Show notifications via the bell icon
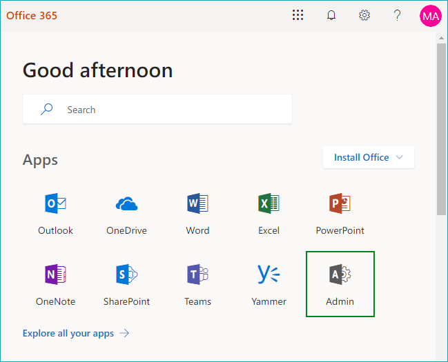448x362 pixels. pyautogui.click(x=331, y=15)
